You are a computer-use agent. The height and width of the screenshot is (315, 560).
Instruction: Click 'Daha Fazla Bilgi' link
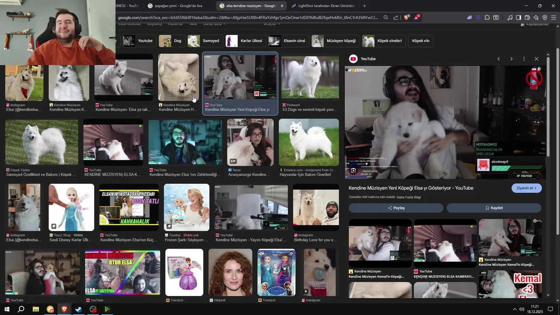pyautogui.click(x=409, y=197)
